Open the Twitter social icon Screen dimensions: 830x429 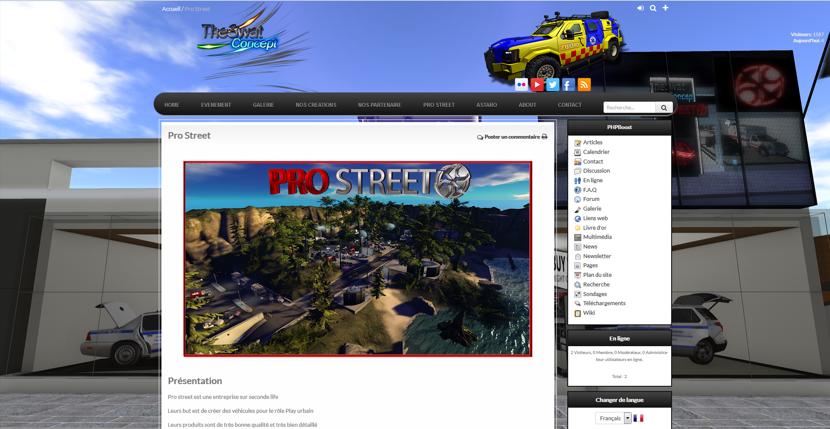(x=552, y=85)
